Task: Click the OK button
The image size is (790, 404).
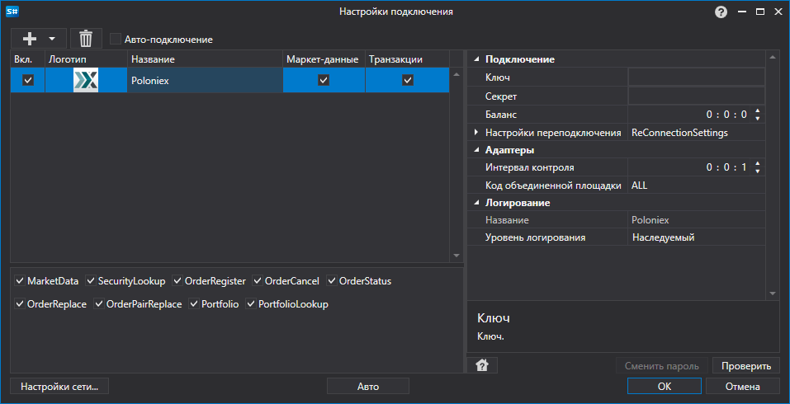Action: point(664,387)
